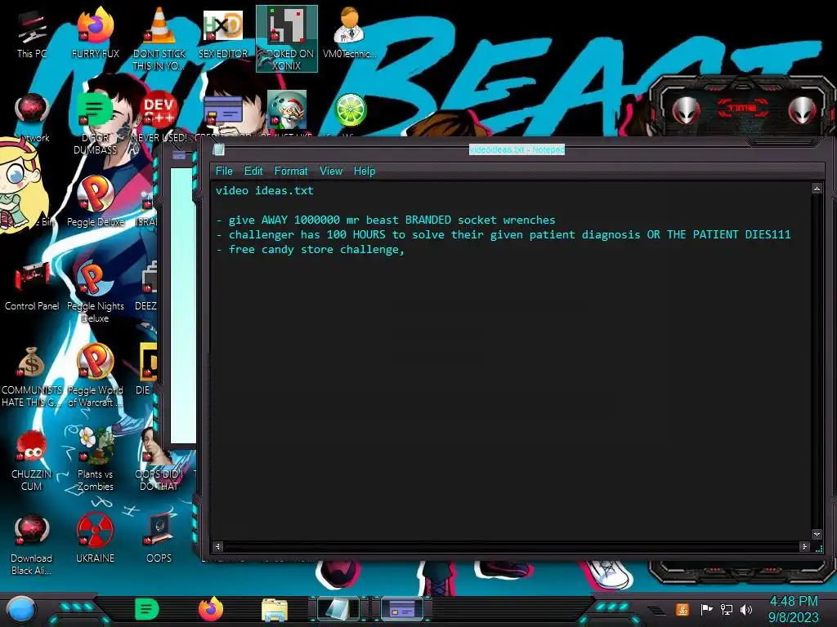Select the Xonix game desktop icon

click(x=287, y=38)
